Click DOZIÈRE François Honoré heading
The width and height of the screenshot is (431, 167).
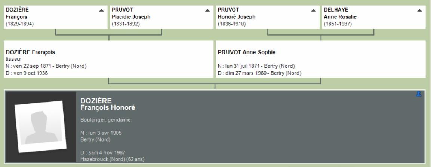[x=108, y=104]
